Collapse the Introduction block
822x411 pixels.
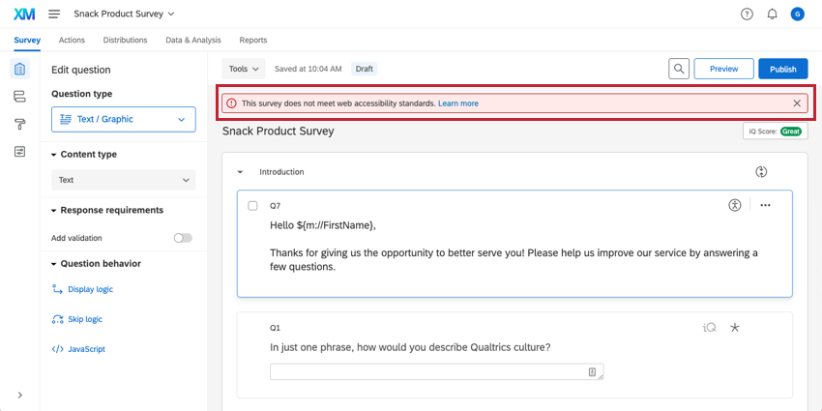click(240, 172)
